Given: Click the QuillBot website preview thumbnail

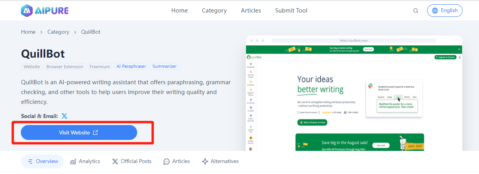Looking at the screenshot, I should [354, 93].
